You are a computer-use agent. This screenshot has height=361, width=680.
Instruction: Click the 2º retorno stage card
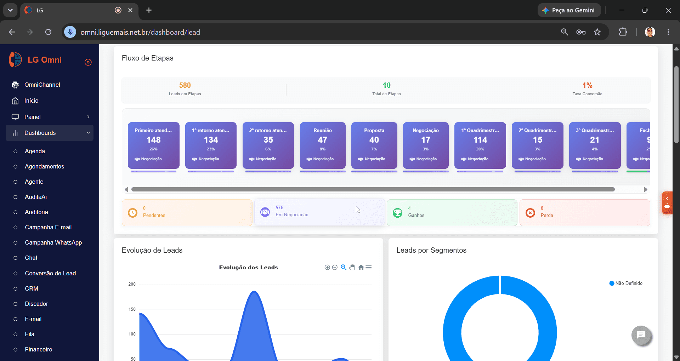pyautogui.click(x=268, y=145)
